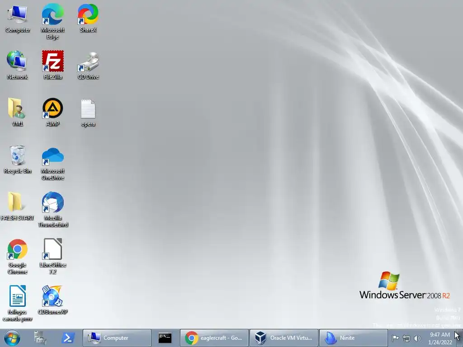The width and height of the screenshot is (463, 347).
Task: Select the CDBurnerXP shortcut
Action: pos(52,300)
